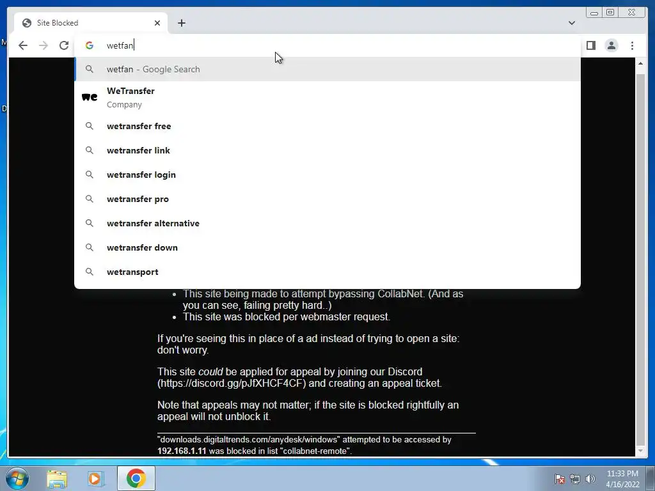Open Windows Explorer from the taskbar
The width and height of the screenshot is (655, 491).
pyautogui.click(x=57, y=478)
